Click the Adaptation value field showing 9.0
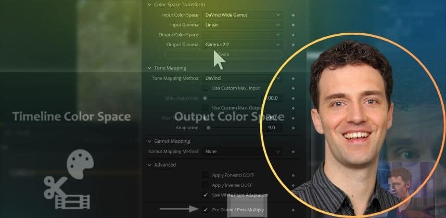 click(272, 128)
